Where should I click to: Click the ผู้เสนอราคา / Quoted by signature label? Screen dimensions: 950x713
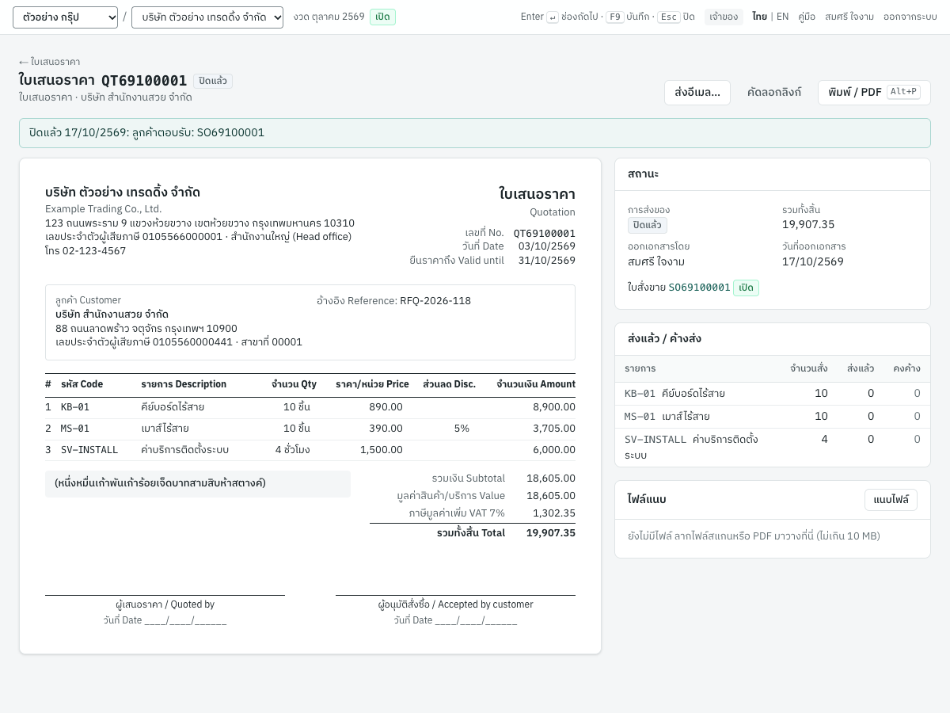pyautogui.click(x=165, y=604)
